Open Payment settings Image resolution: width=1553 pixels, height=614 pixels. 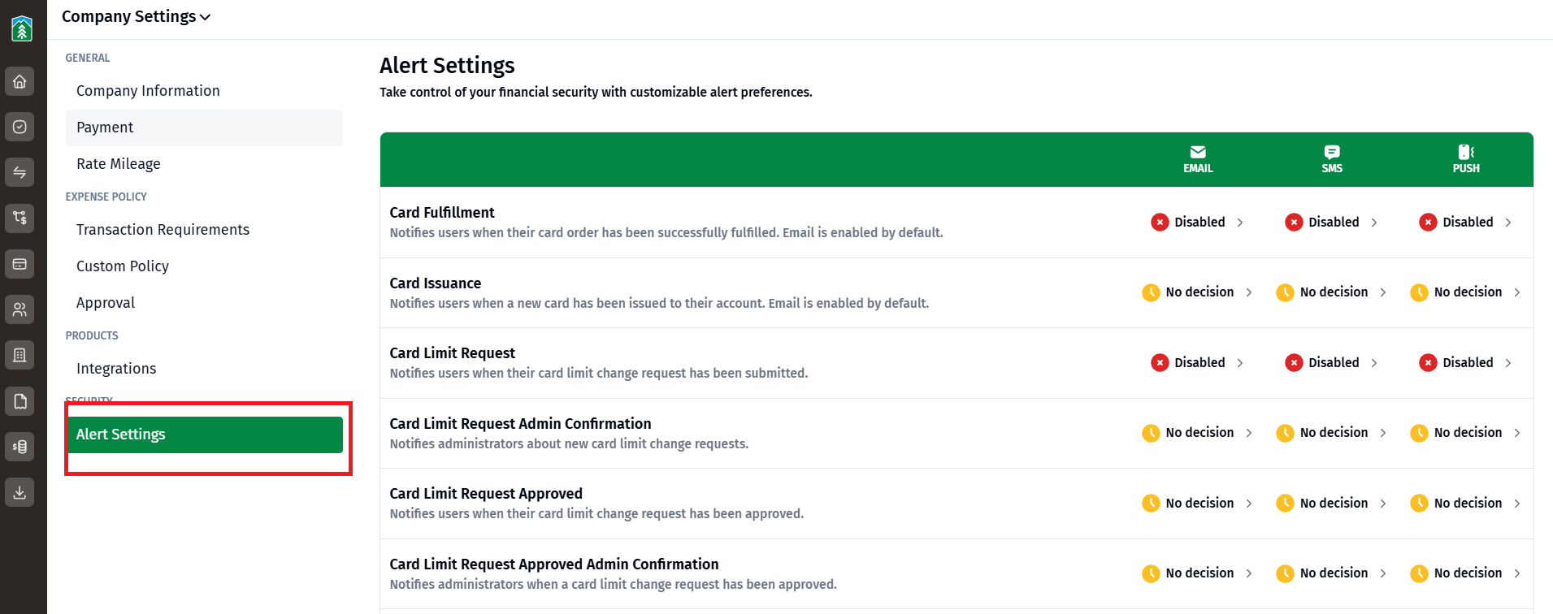(204, 128)
